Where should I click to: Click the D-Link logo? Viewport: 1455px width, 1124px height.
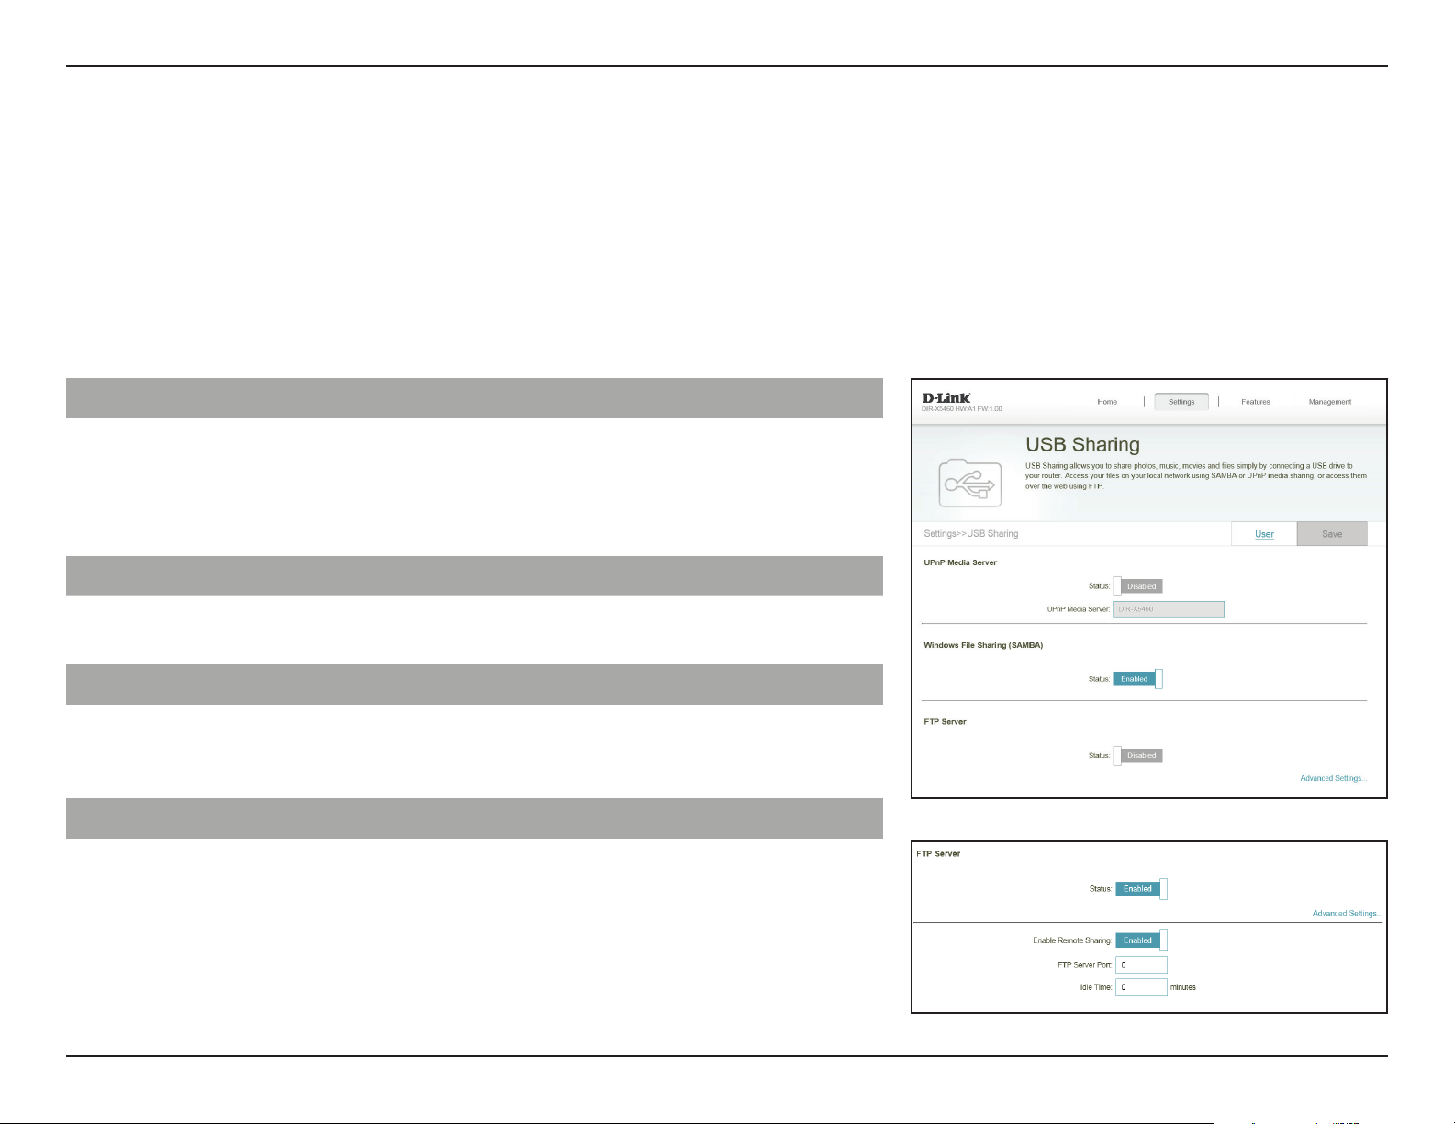pyautogui.click(x=946, y=398)
